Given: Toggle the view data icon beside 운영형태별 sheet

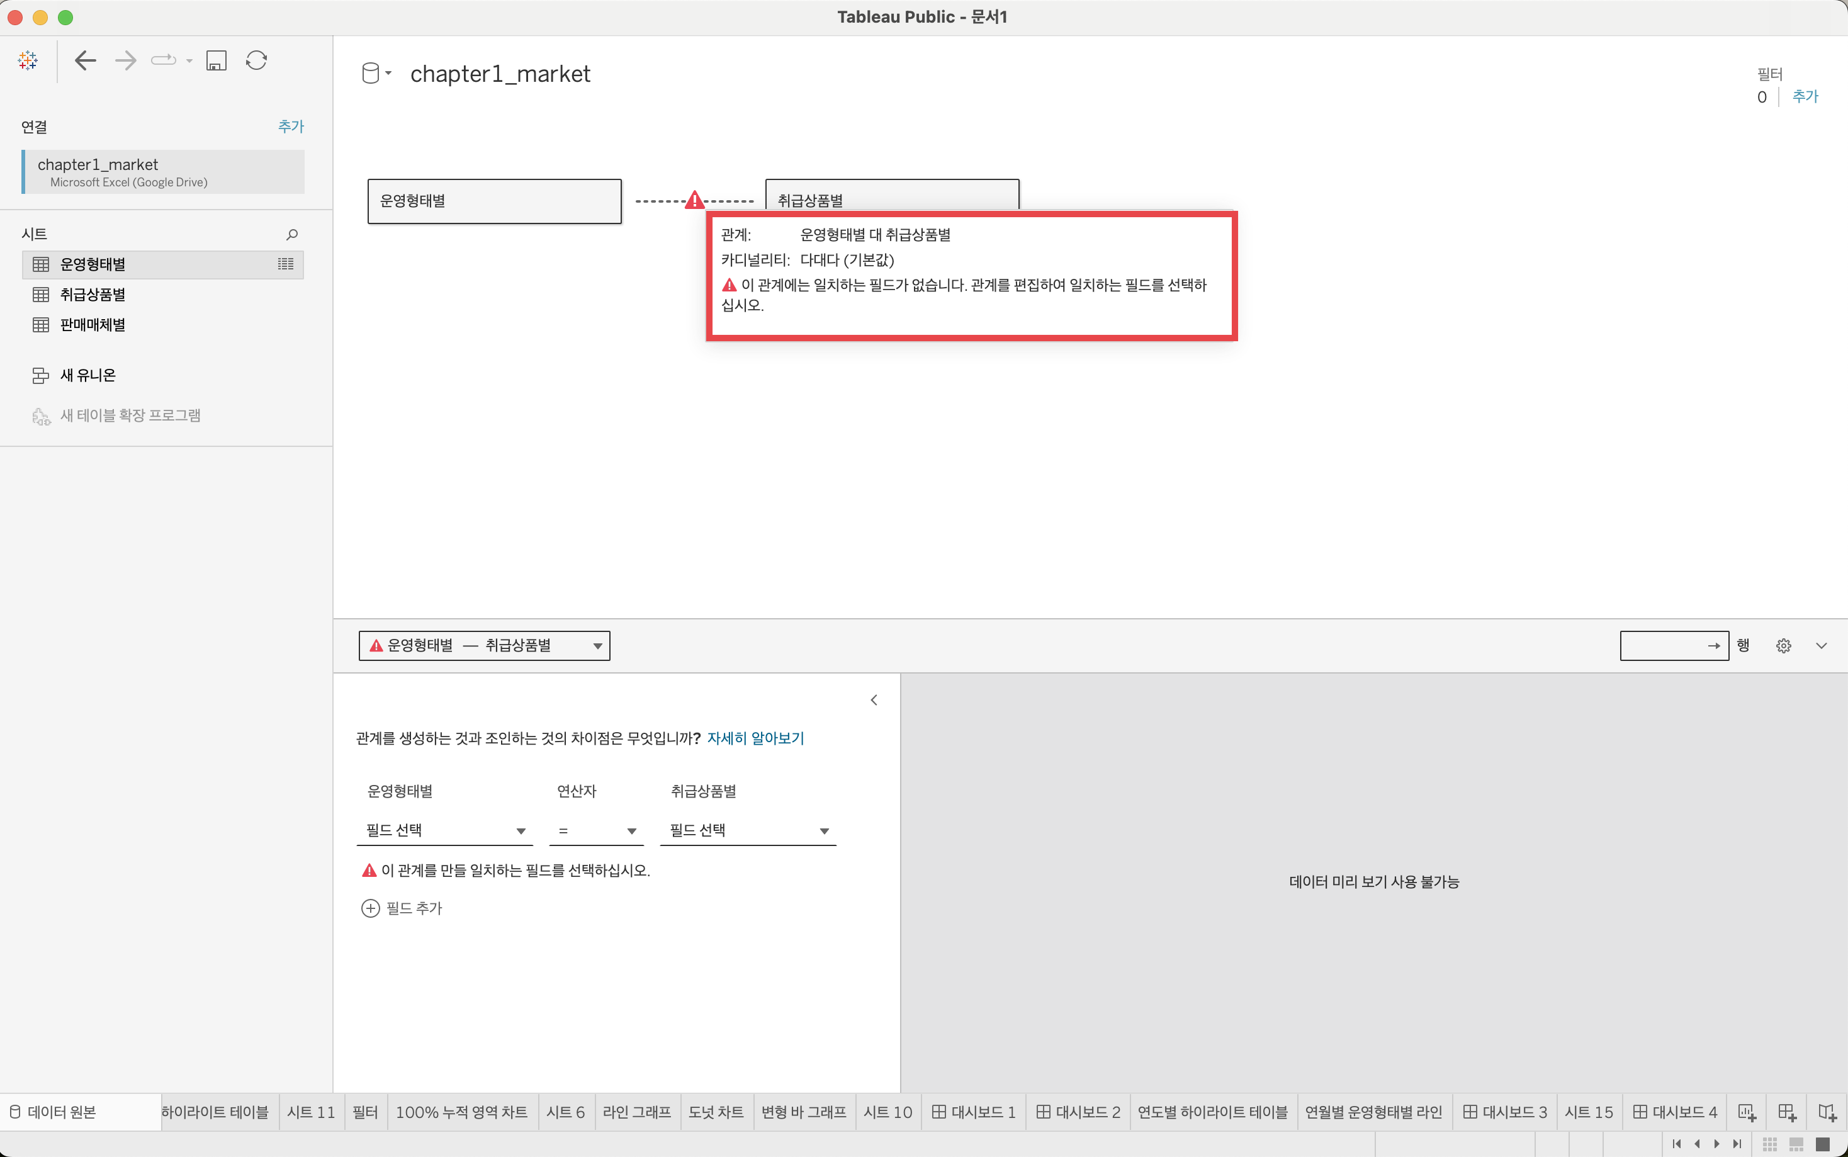Looking at the screenshot, I should [285, 264].
